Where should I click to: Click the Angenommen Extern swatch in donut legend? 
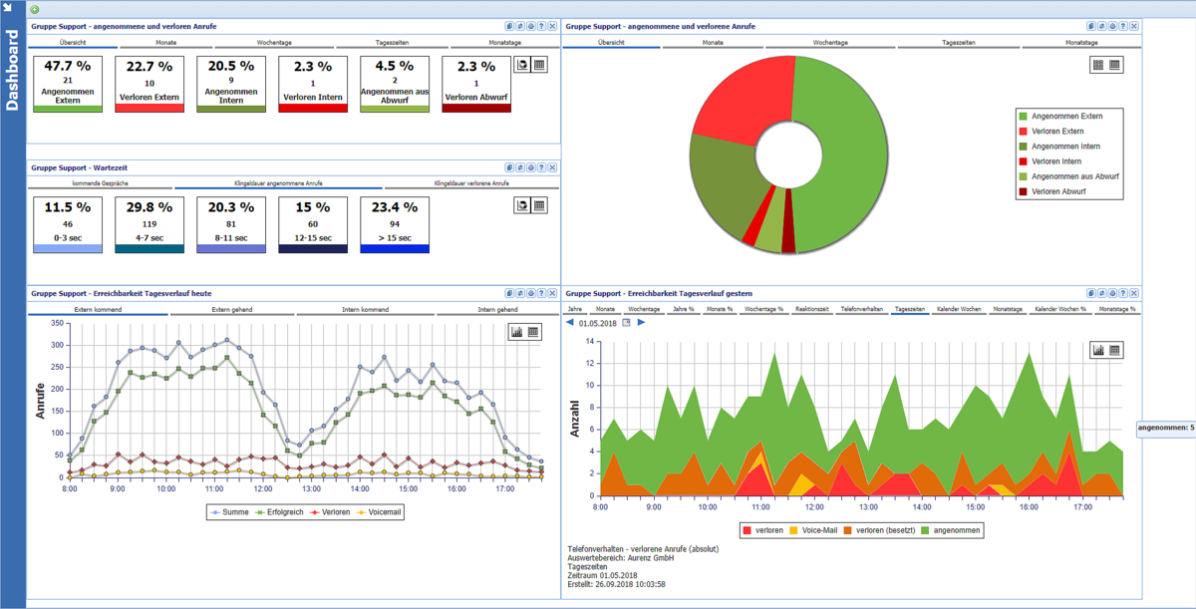click(1023, 117)
